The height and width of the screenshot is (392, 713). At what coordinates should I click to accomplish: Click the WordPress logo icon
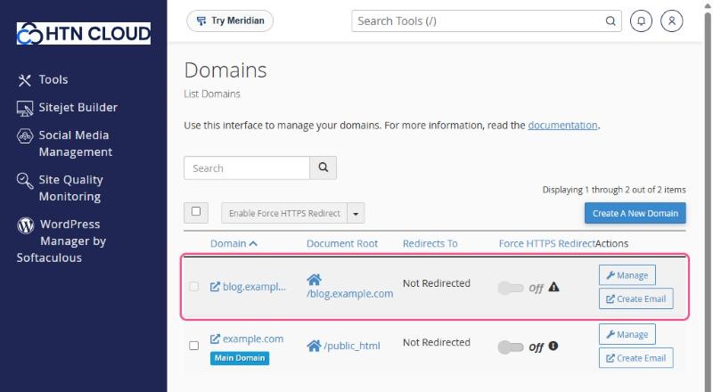pos(26,225)
